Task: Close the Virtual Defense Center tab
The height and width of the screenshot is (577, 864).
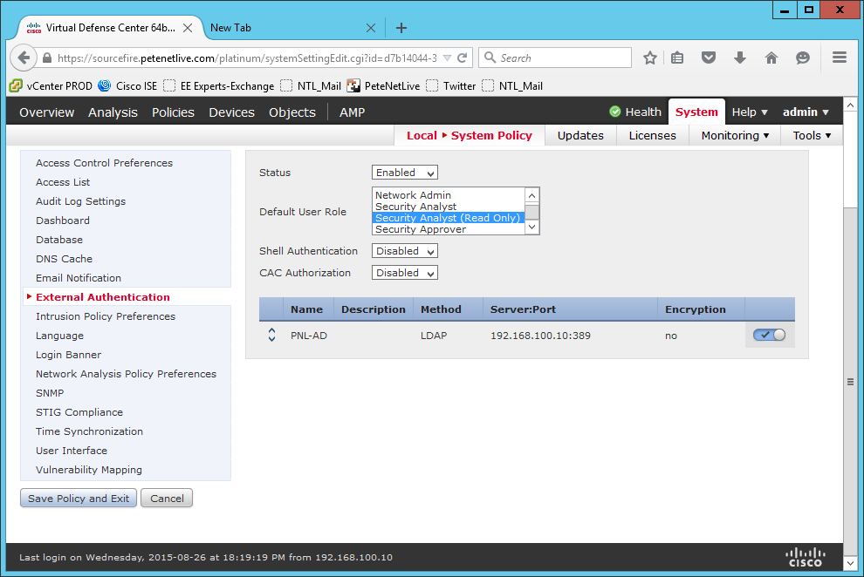Action: [188, 28]
